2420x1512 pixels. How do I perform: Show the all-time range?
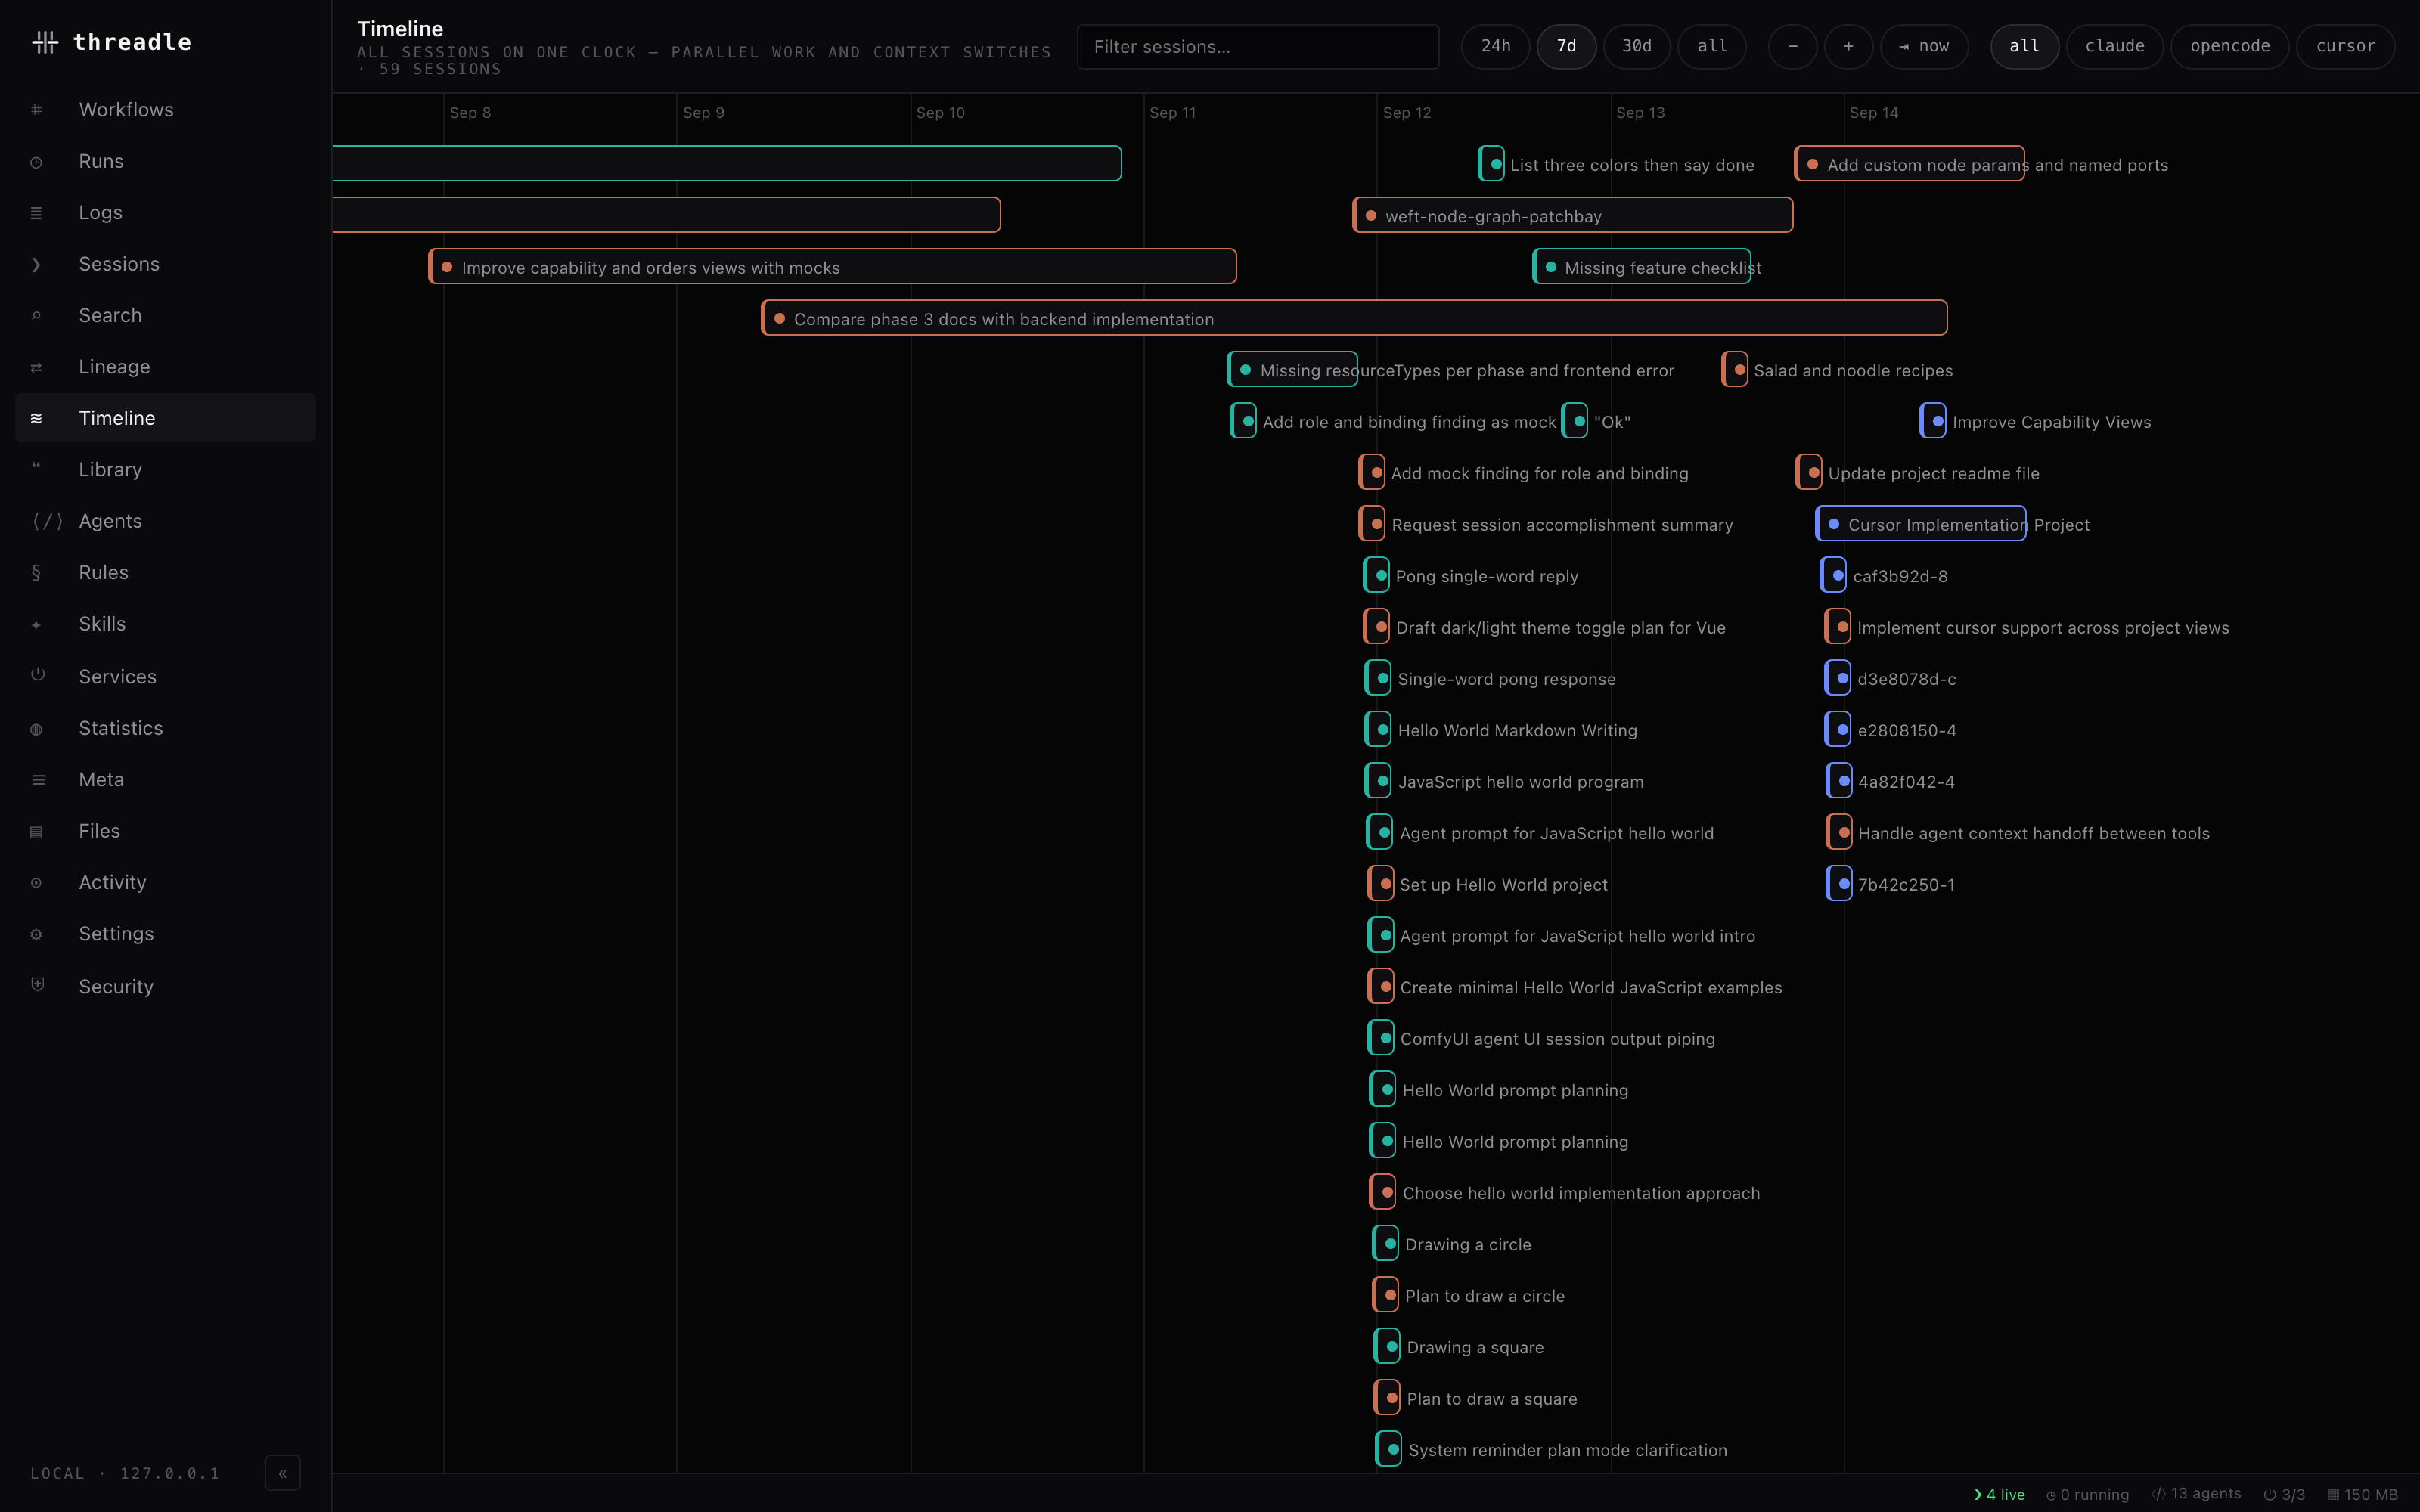click(1712, 46)
